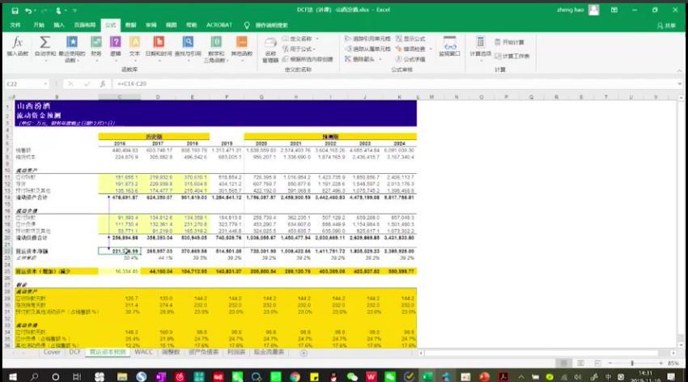Open the WACC sheet tab
Image resolution: width=688 pixels, height=382 pixels.
point(143,352)
